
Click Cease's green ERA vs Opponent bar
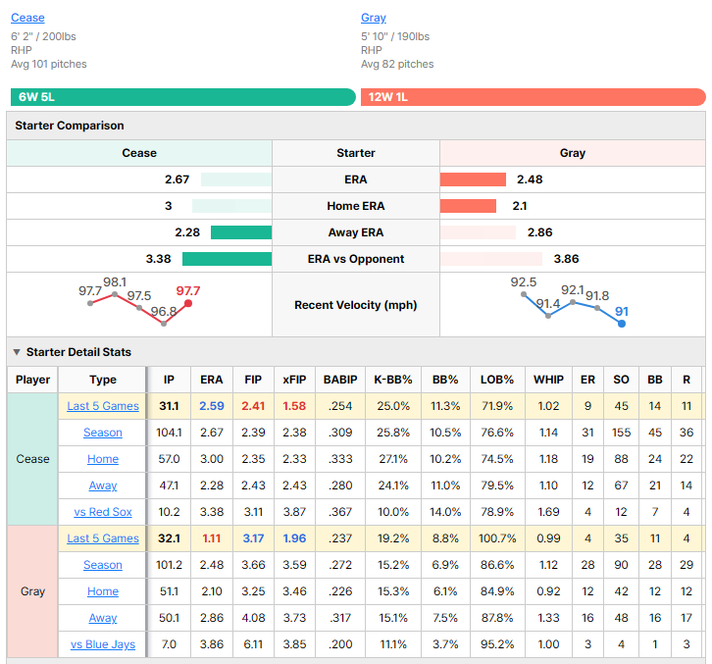[x=228, y=259]
